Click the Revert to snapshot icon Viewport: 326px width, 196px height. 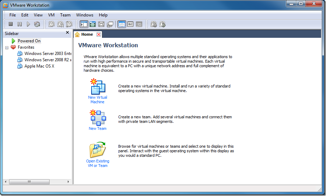point(60,24)
